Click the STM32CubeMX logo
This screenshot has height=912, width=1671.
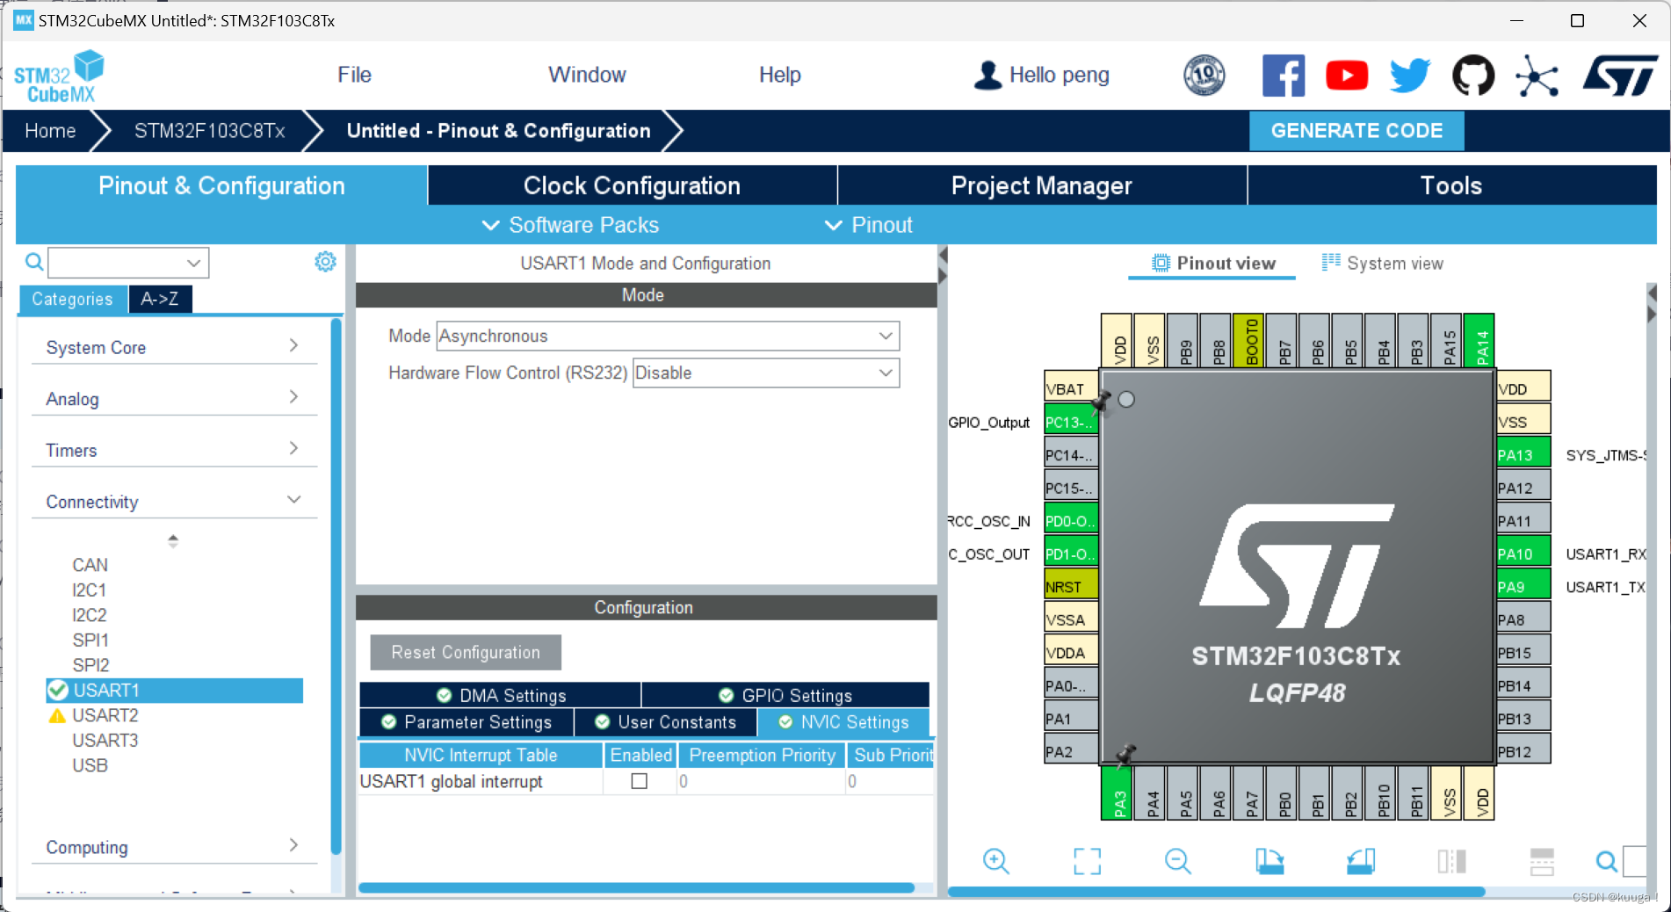59,77
